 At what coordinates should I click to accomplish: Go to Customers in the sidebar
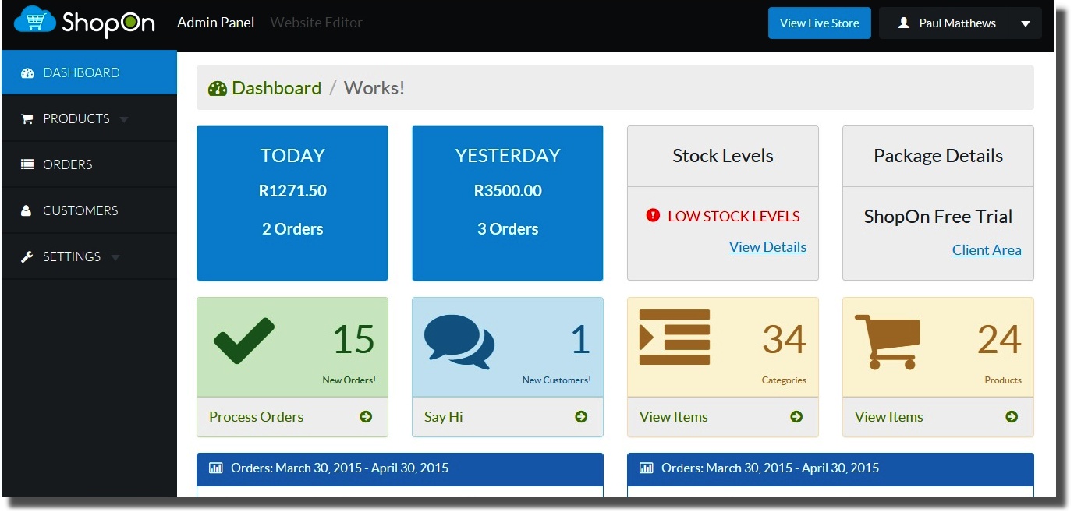click(x=80, y=210)
